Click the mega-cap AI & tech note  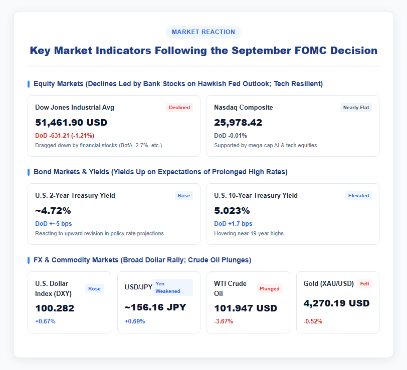(266, 145)
